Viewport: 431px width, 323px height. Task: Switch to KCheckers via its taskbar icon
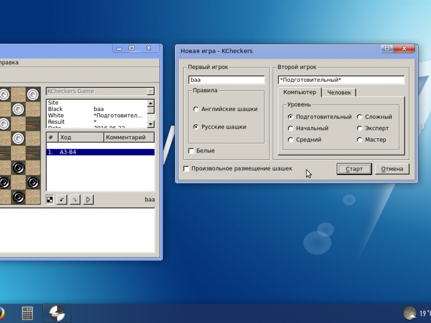[x=57, y=313]
